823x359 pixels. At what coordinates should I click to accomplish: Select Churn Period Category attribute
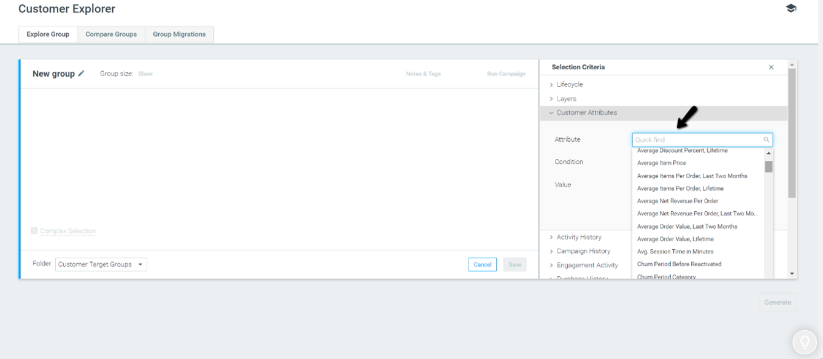(x=666, y=277)
